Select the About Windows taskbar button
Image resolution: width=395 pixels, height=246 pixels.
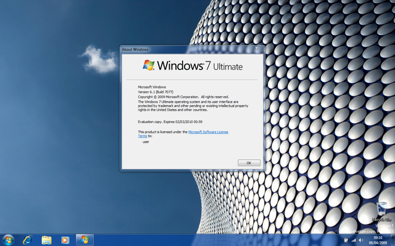tap(85, 240)
